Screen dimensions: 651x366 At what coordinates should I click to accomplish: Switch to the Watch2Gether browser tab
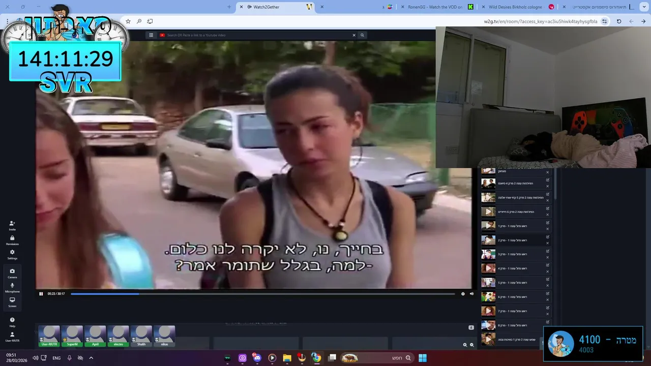tap(275, 7)
